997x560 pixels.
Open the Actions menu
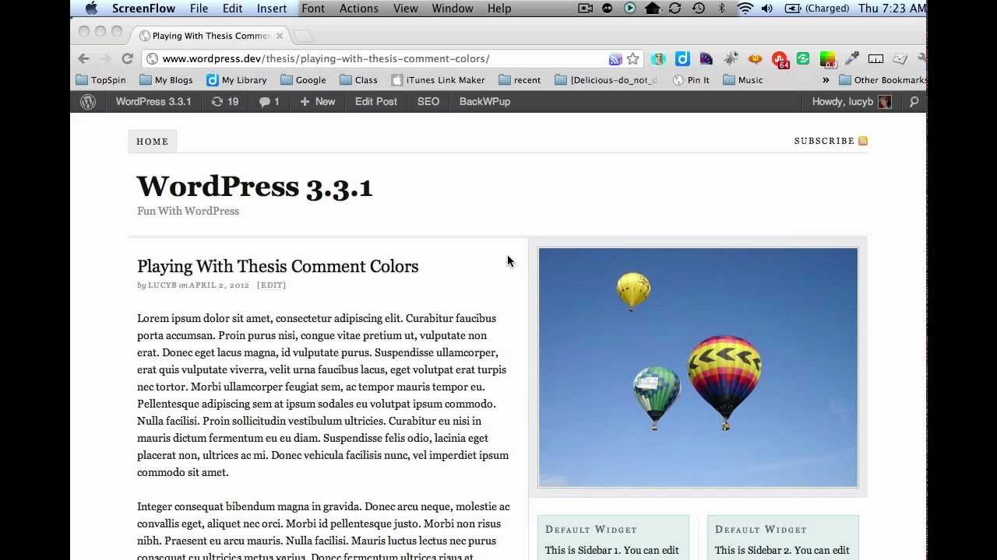(x=359, y=8)
